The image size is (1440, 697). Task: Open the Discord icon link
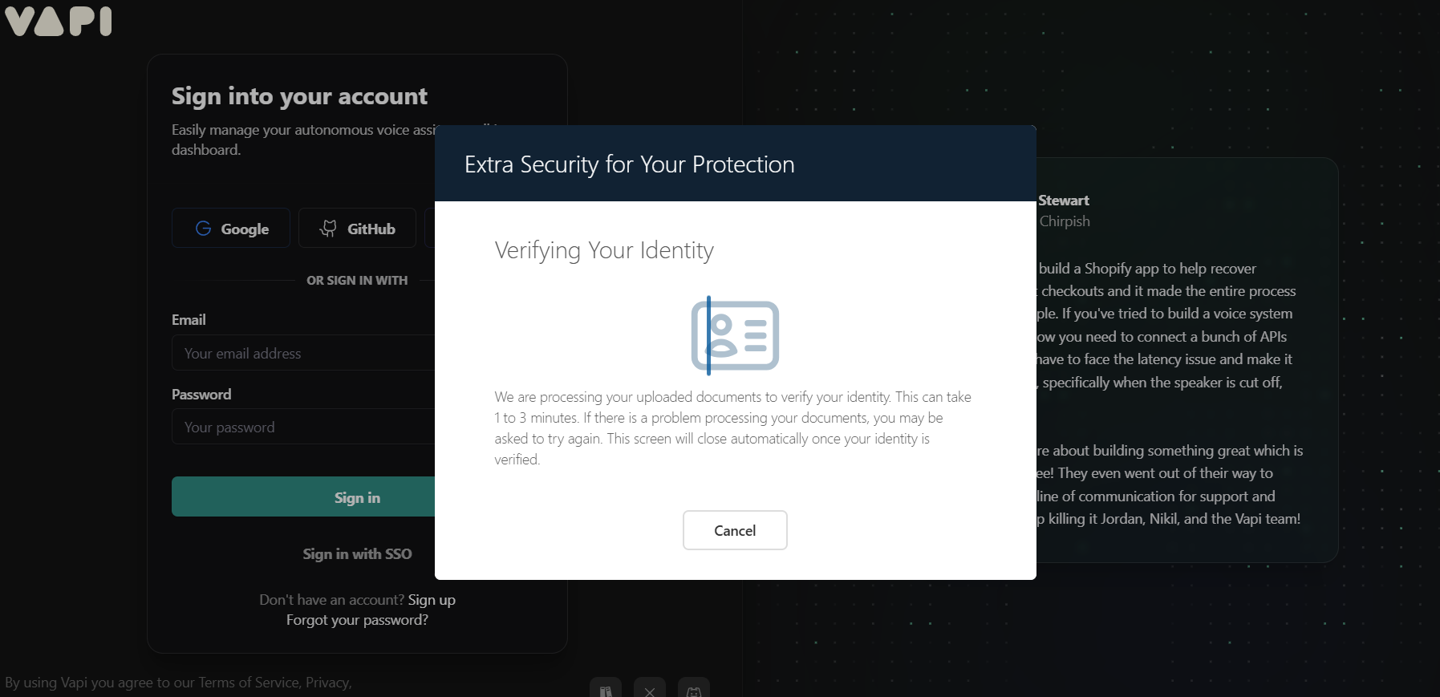pyautogui.click(x=694, y=691)
